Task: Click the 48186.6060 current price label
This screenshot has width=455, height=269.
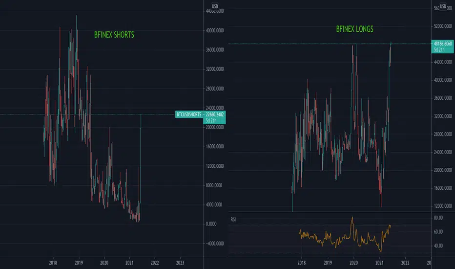Action: point(443,44)
